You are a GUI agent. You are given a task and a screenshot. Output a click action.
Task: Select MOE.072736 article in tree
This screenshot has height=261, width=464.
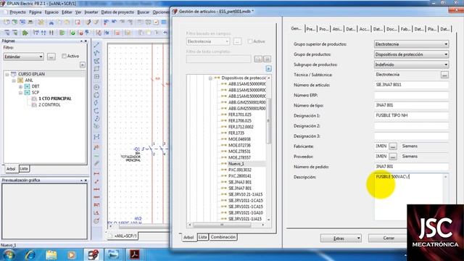point(239,145)
